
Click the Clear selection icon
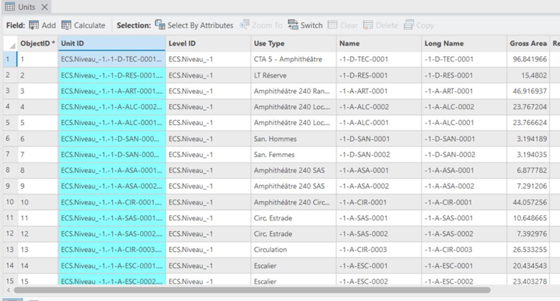[332, 25]
